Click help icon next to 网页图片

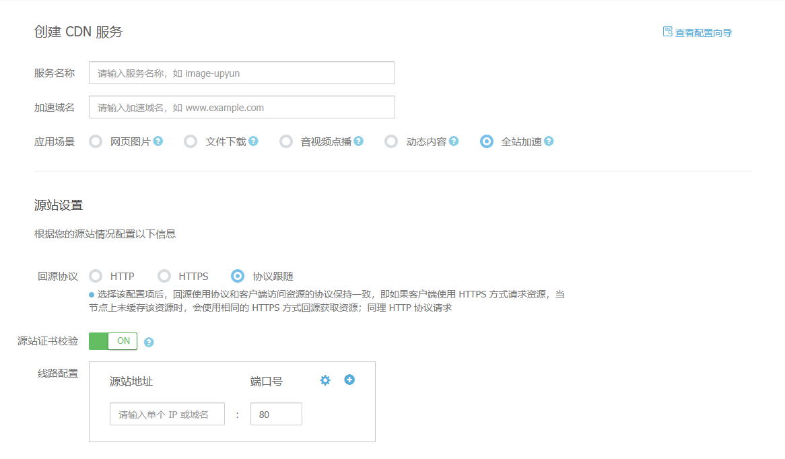pos(158,141)
